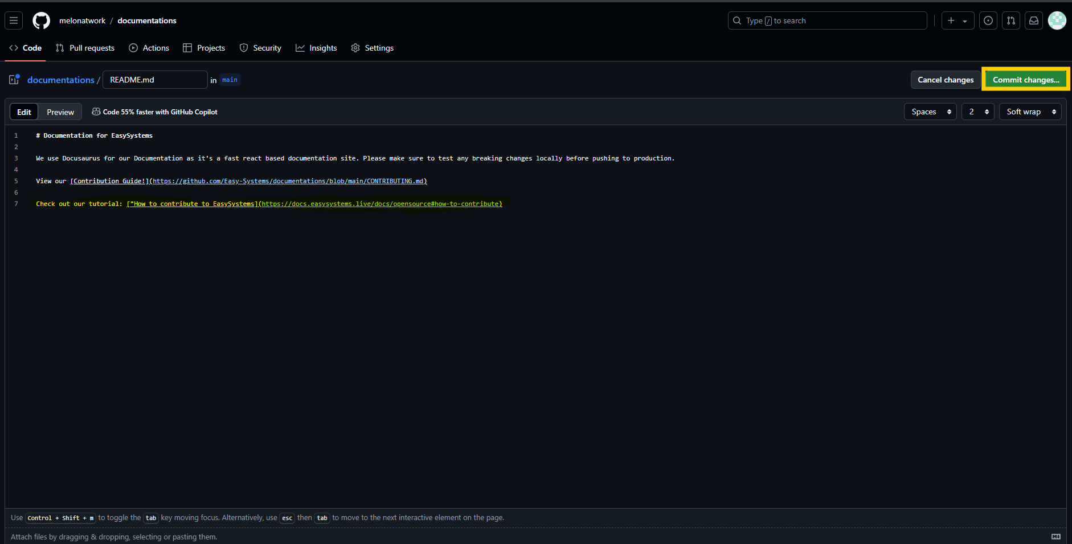Click the file tree sidebar toggle icon

(14, 80)
